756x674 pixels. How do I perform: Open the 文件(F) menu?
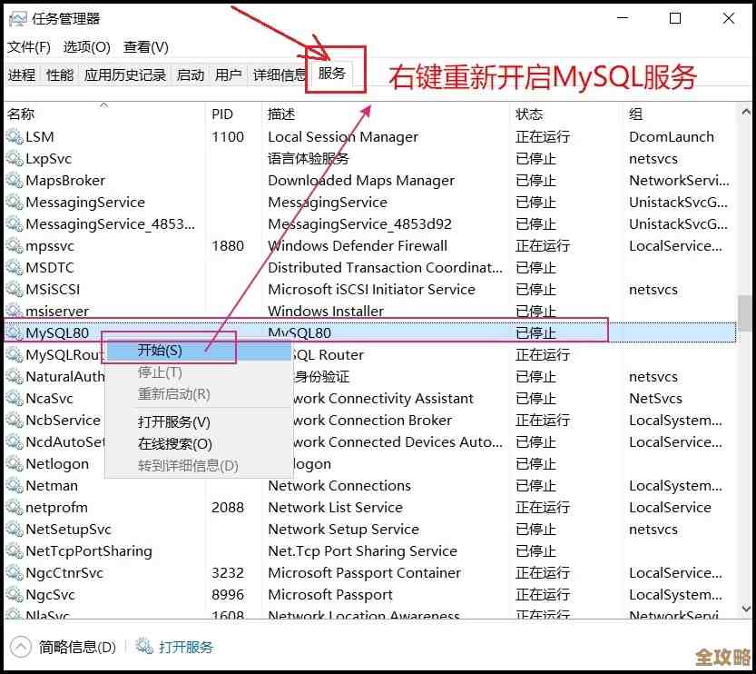tap(29, 46)
